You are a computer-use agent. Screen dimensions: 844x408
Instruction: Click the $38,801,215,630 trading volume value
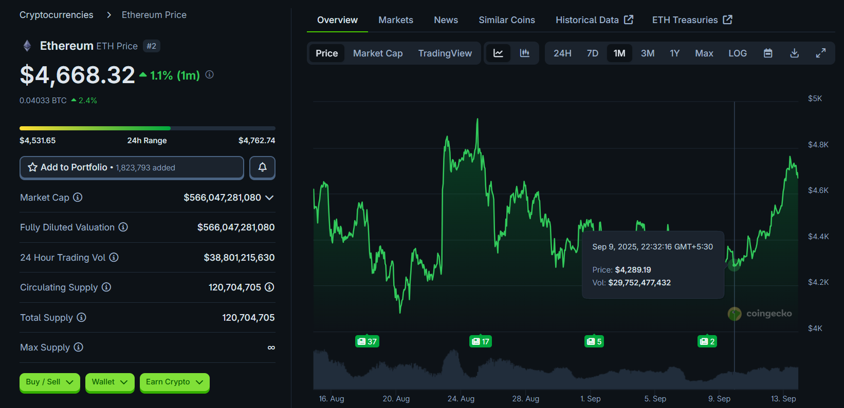[239, 258]
